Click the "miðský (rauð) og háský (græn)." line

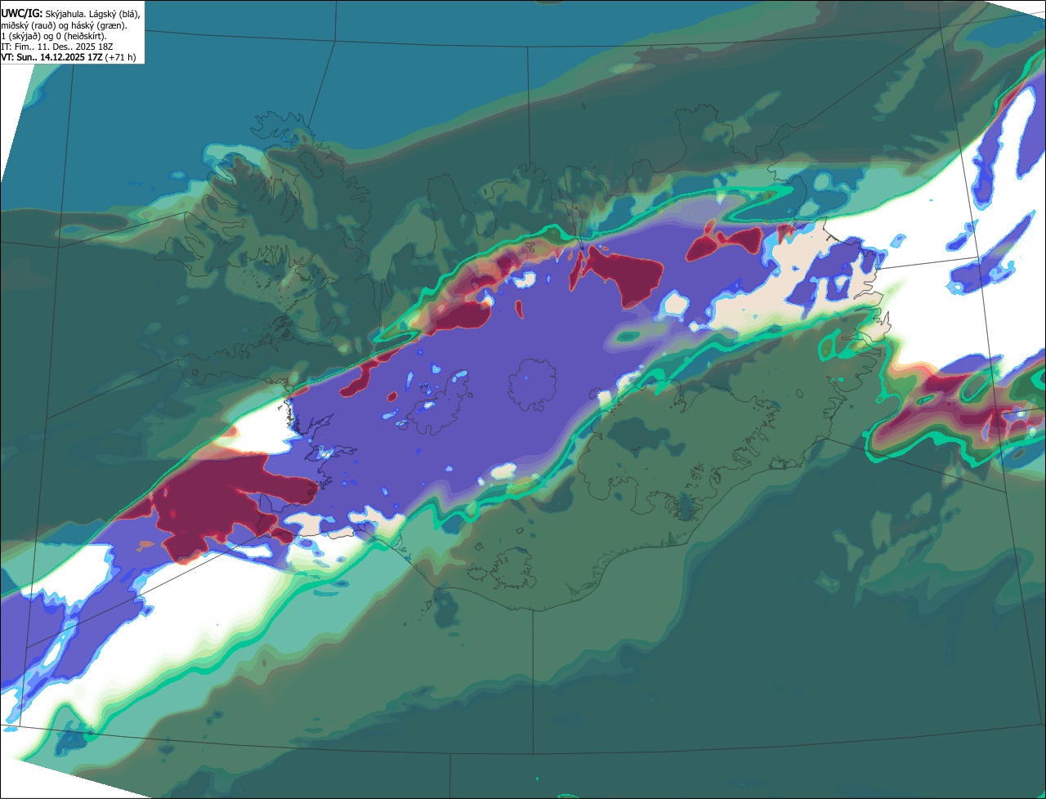(x=64, y=25)
